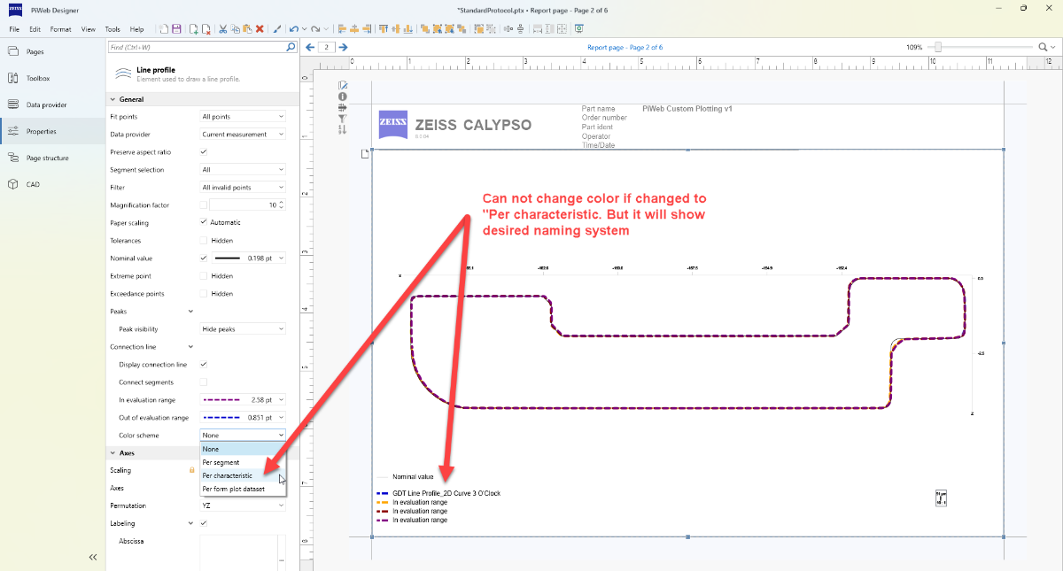Switch to Page structure panel

pos(47,158)
